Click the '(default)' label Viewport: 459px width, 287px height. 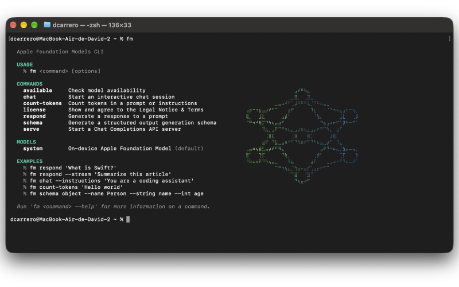(x=189, y=149)
